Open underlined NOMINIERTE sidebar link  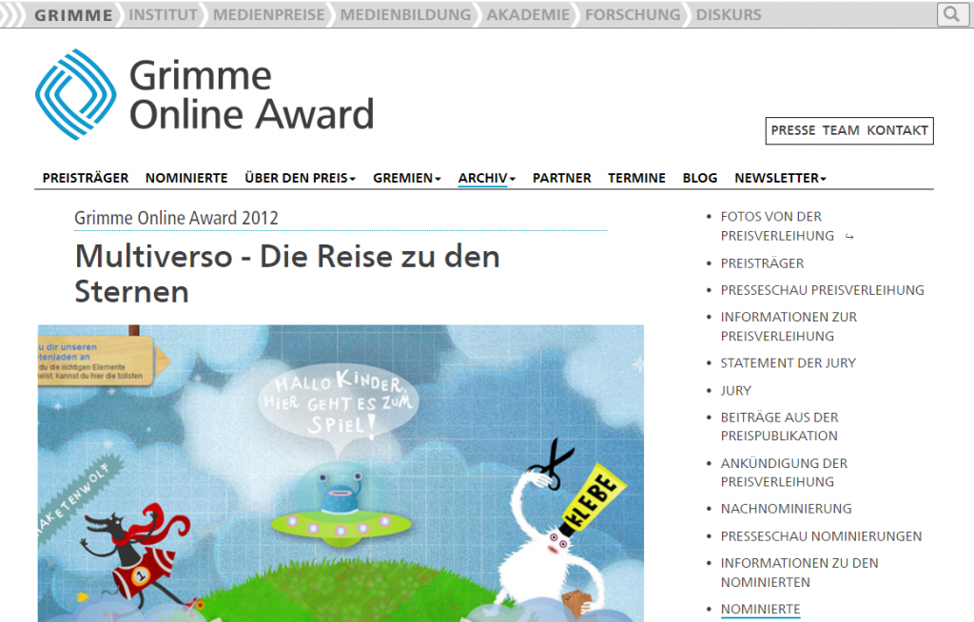click(x=760, y=610)
